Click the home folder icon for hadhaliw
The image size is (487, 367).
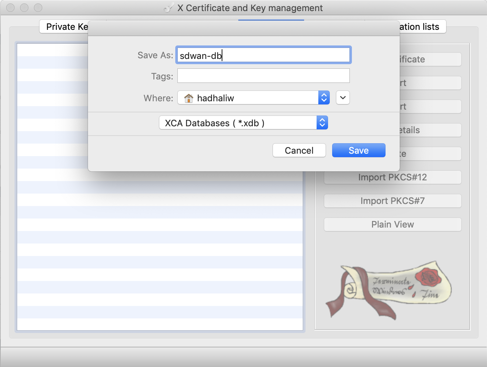coord(188,98)
